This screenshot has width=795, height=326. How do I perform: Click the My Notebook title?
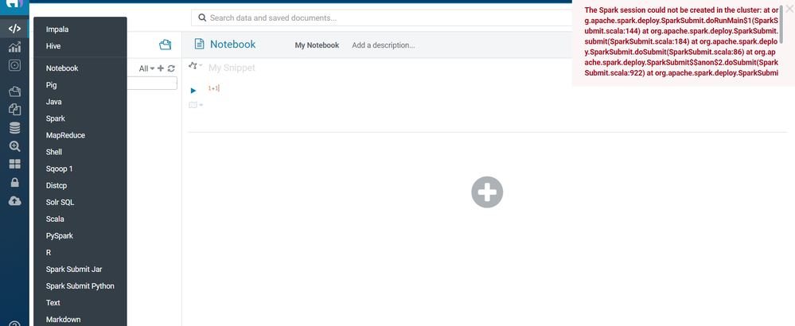pos(317,45)
